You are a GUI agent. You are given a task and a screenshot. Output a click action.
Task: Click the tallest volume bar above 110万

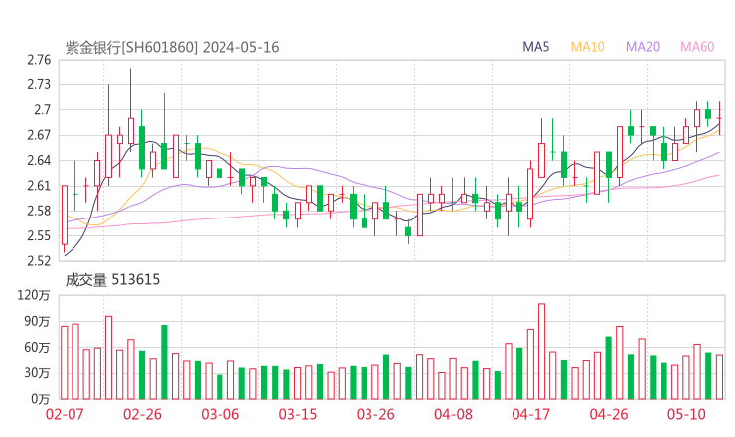point(542,352)
